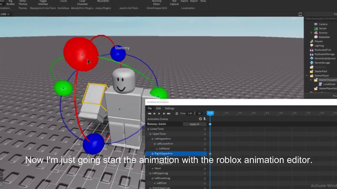Toggle the lock on LeftHand track
The image size is (337, 189).
tap(205, 149)
